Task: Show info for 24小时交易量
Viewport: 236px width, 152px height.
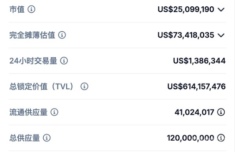Action: point(64,61)
